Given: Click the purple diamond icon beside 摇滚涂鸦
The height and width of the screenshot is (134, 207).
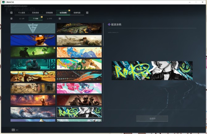Looking at the screenshot, I should (x=109, y=25).
